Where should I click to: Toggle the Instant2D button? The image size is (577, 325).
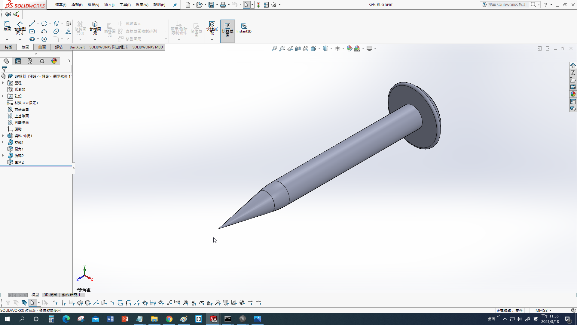(244, 28)
